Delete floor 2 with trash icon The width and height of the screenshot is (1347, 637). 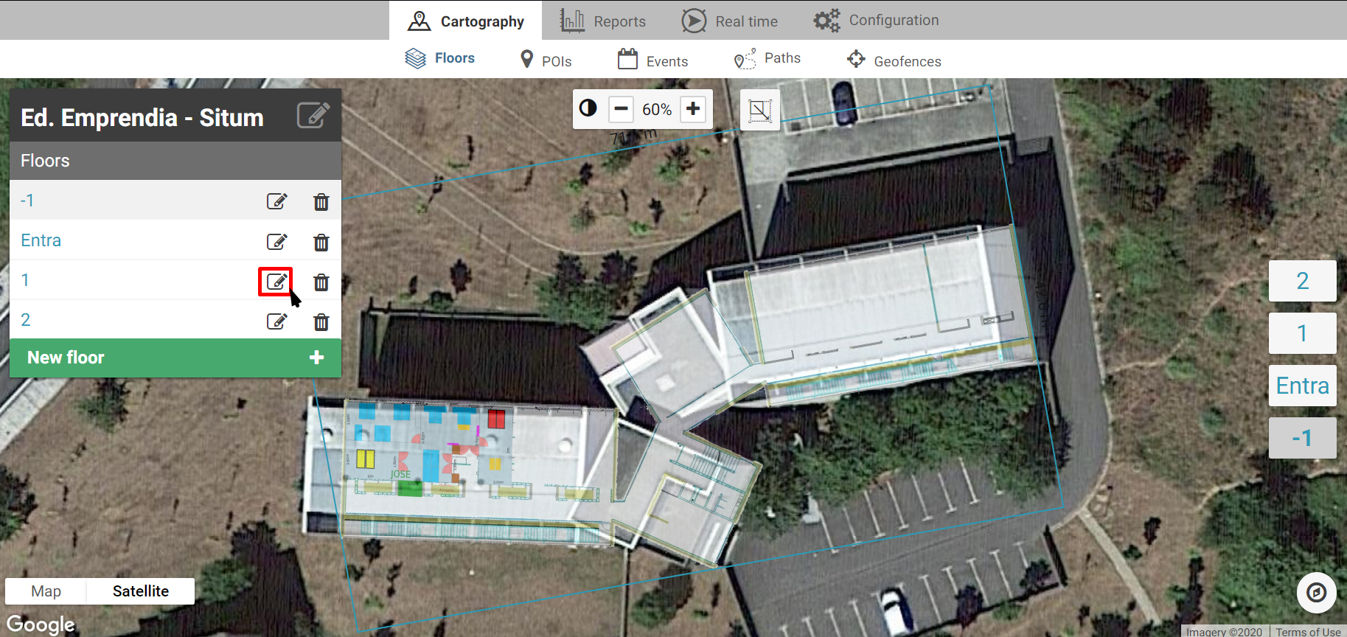click(x=321, y=321)
